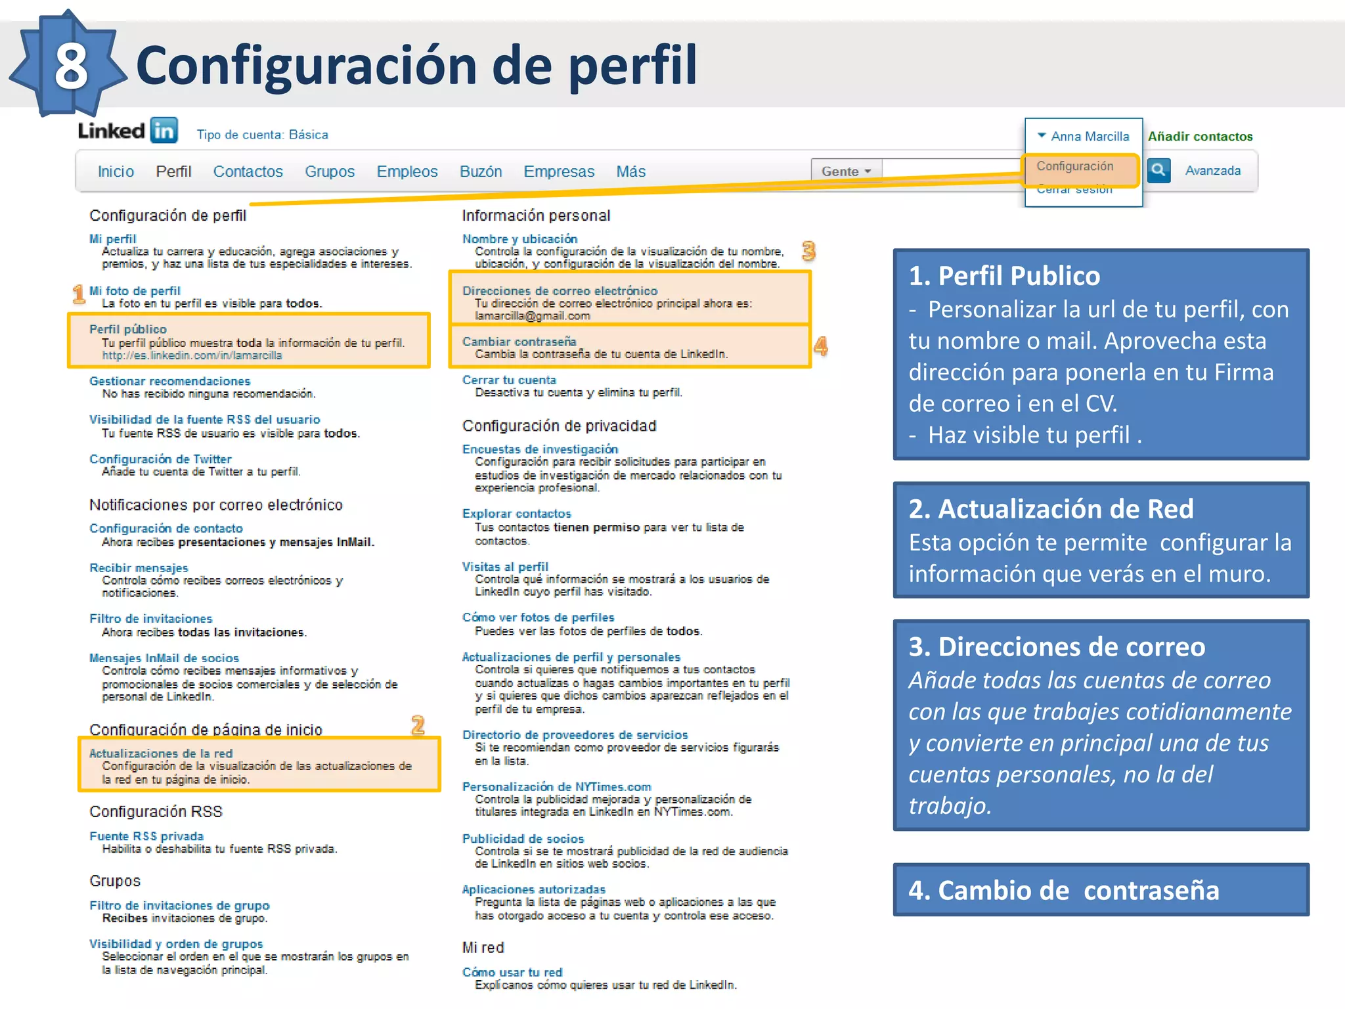Open Directorio de proveedores de servicios link

(x=575, y=735)
